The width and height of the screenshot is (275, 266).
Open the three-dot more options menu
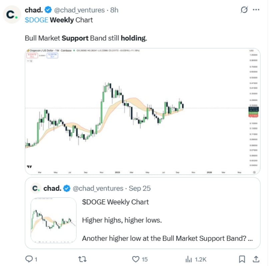tap(256, 10)
